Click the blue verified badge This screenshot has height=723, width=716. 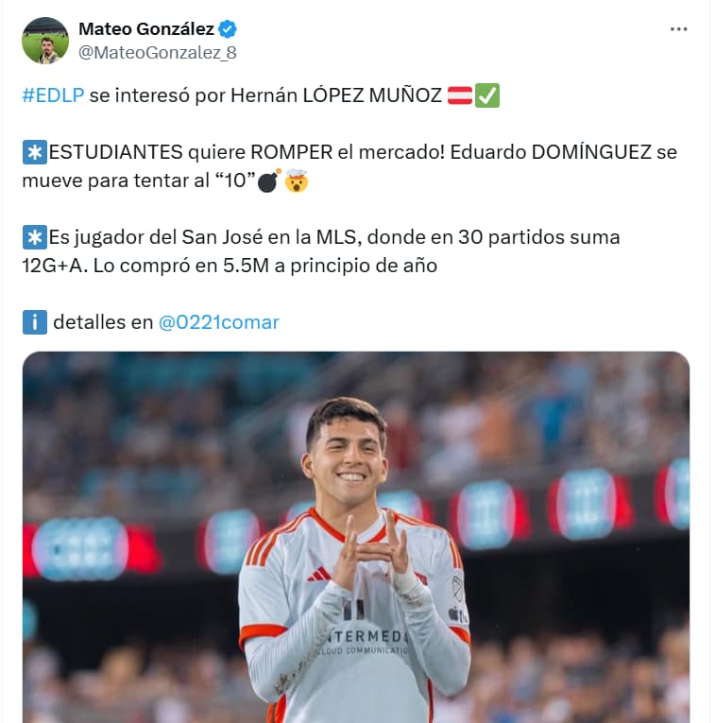point(227,29)
